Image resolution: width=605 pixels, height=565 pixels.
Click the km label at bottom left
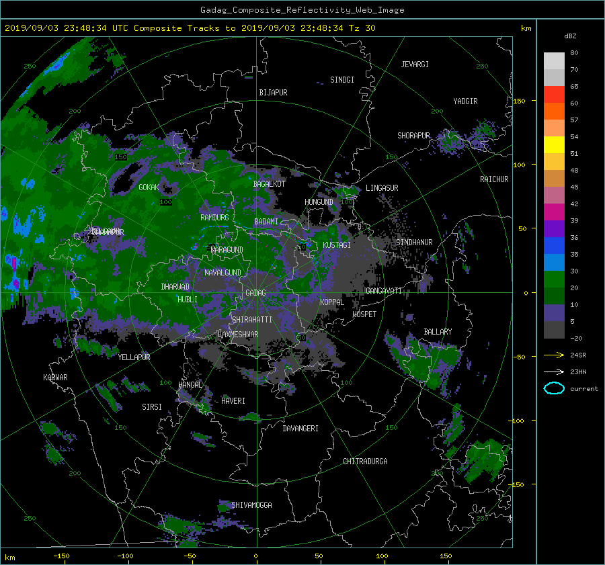9,558
